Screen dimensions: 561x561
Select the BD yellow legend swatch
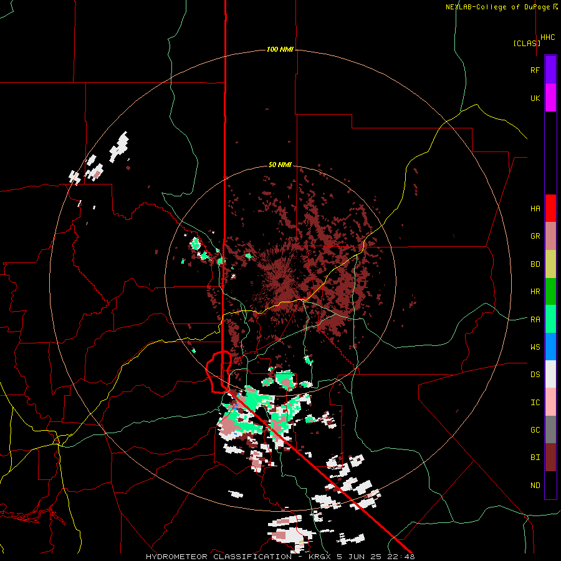550,264
